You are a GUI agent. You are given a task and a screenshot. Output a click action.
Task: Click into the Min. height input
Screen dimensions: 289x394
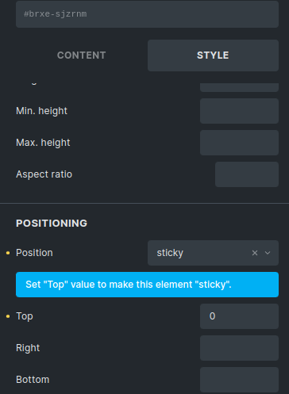[x=239, y=111]
